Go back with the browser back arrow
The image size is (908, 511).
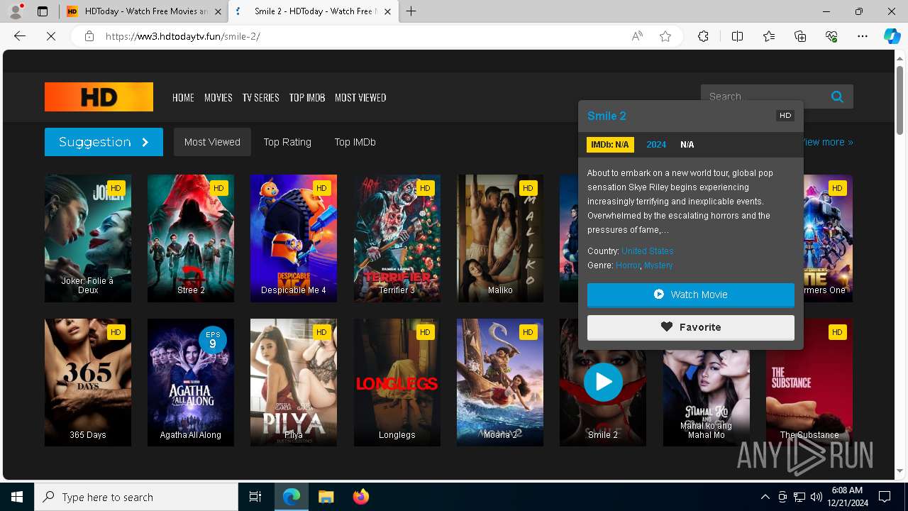tap(20, 36)
